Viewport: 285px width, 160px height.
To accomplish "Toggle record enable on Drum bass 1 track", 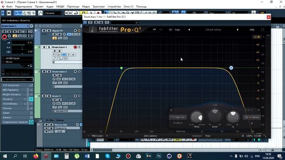I will coord(75,47).
